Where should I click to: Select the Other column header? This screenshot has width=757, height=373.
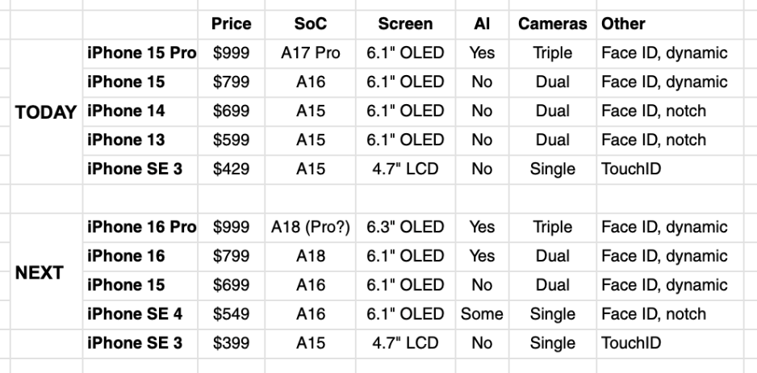623,24
